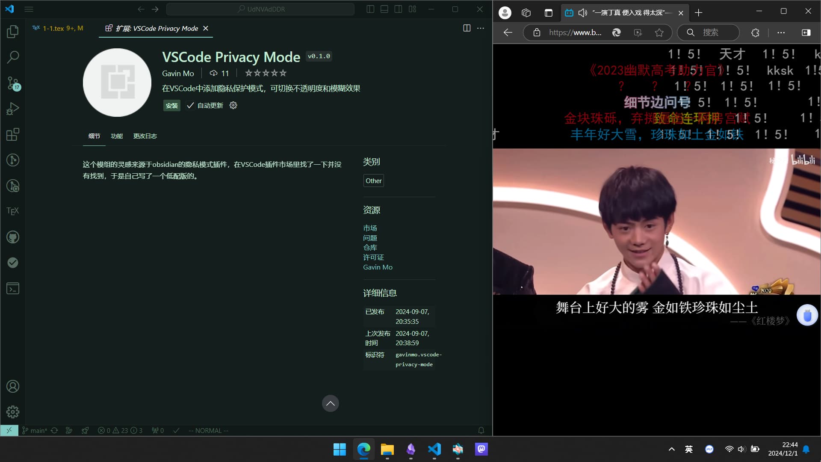
Task: Open the browser extensions puzzle icon
Action: coord(755,33)
